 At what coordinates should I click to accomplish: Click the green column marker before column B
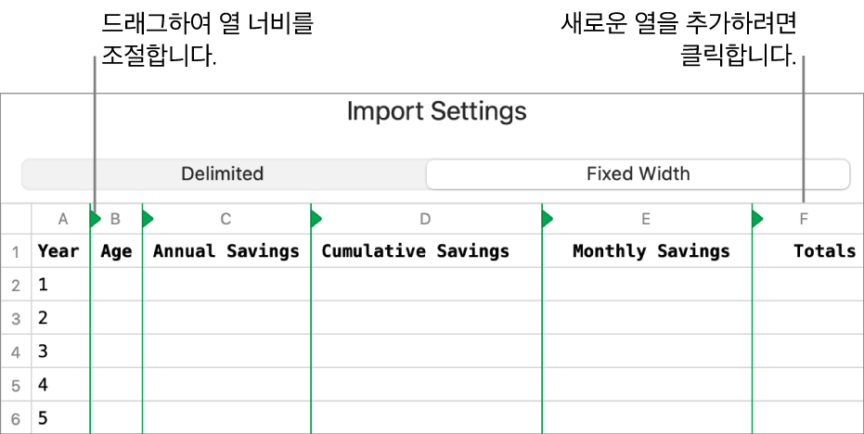point(95,220)
